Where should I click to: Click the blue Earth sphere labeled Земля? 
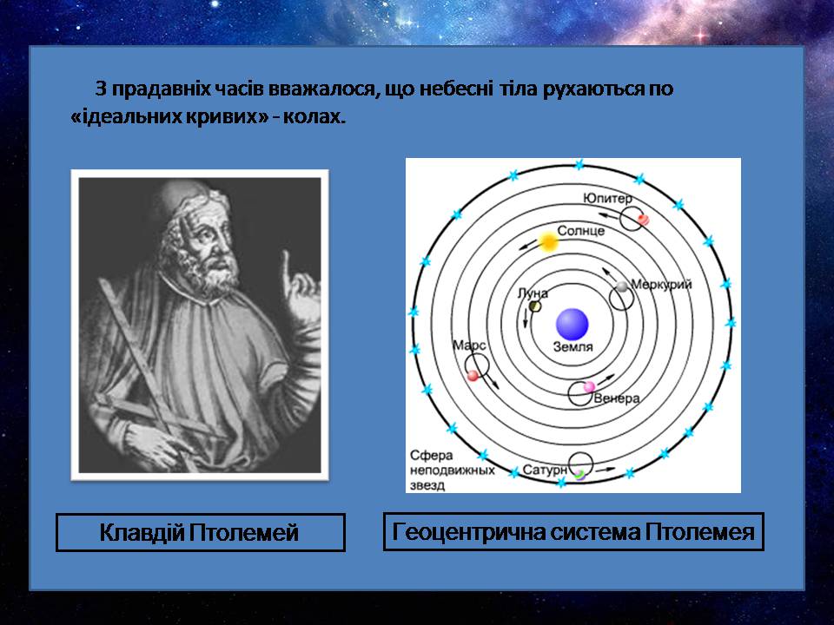[573, 324]
